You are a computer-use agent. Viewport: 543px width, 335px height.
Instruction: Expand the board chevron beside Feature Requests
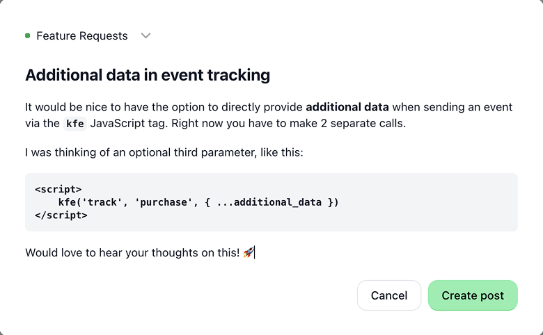coord(145,35)
